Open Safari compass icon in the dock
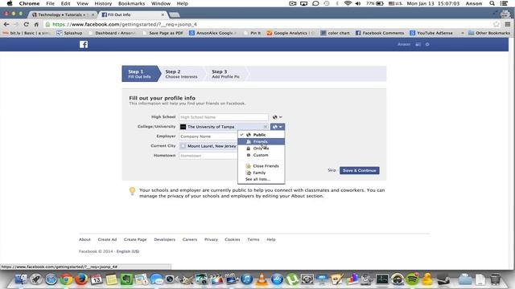 tap(51, 279)
